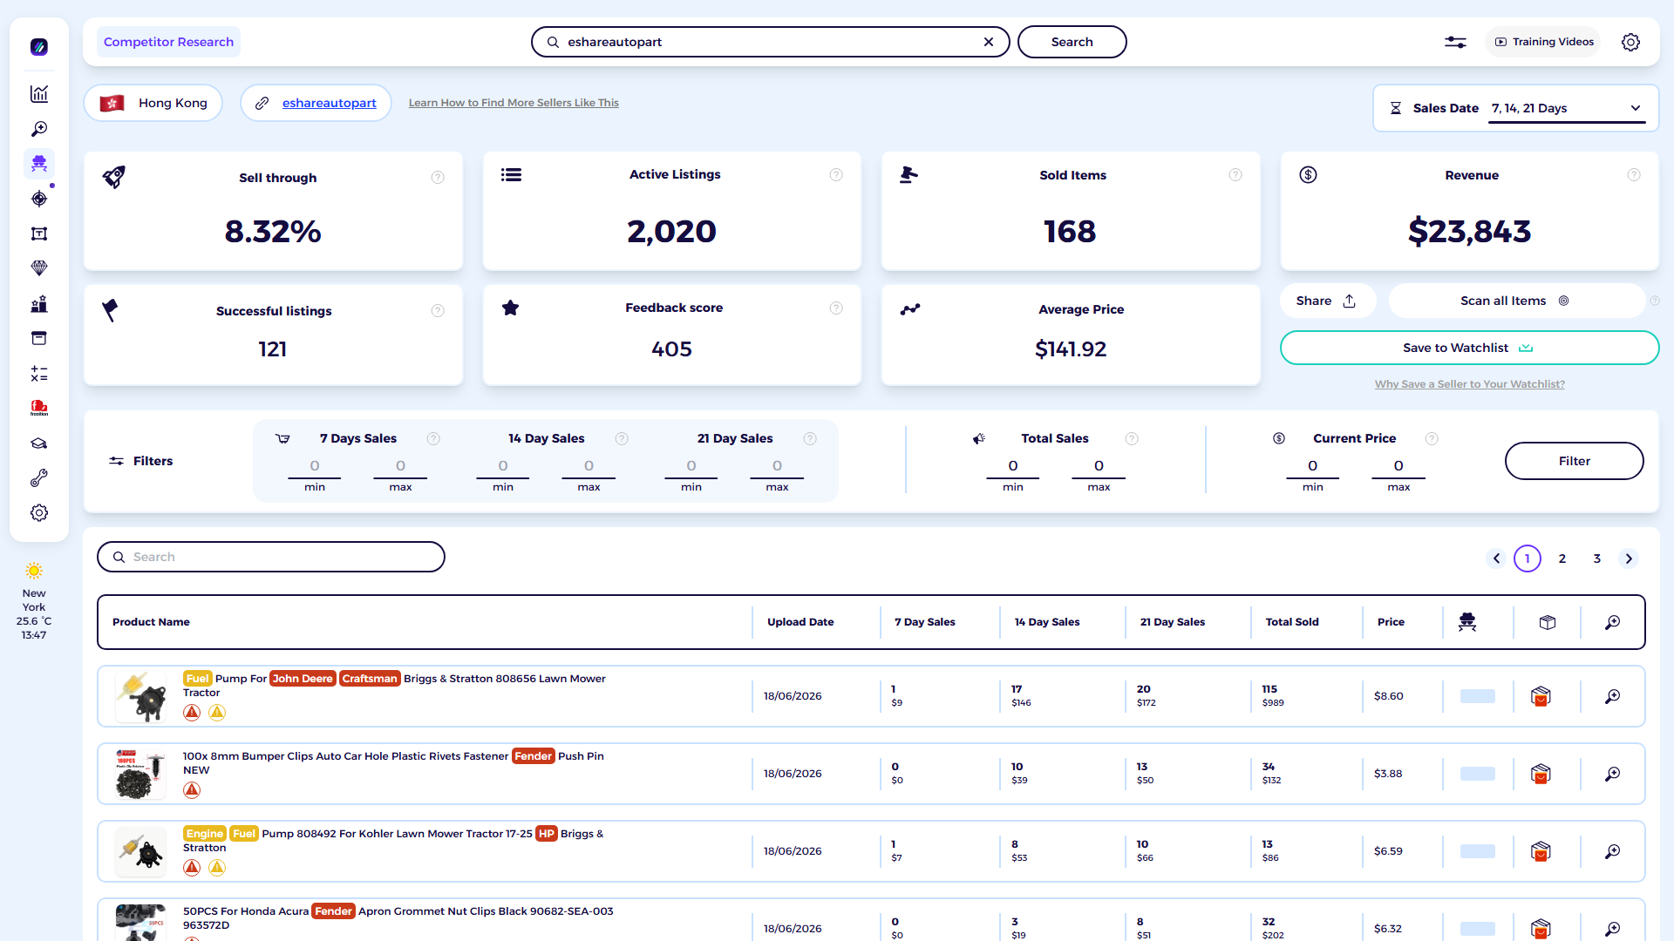The height and width of the screenshot is (941, 1674).
Task: Click Save to Watchlist button
Action: pos(1469,348)
